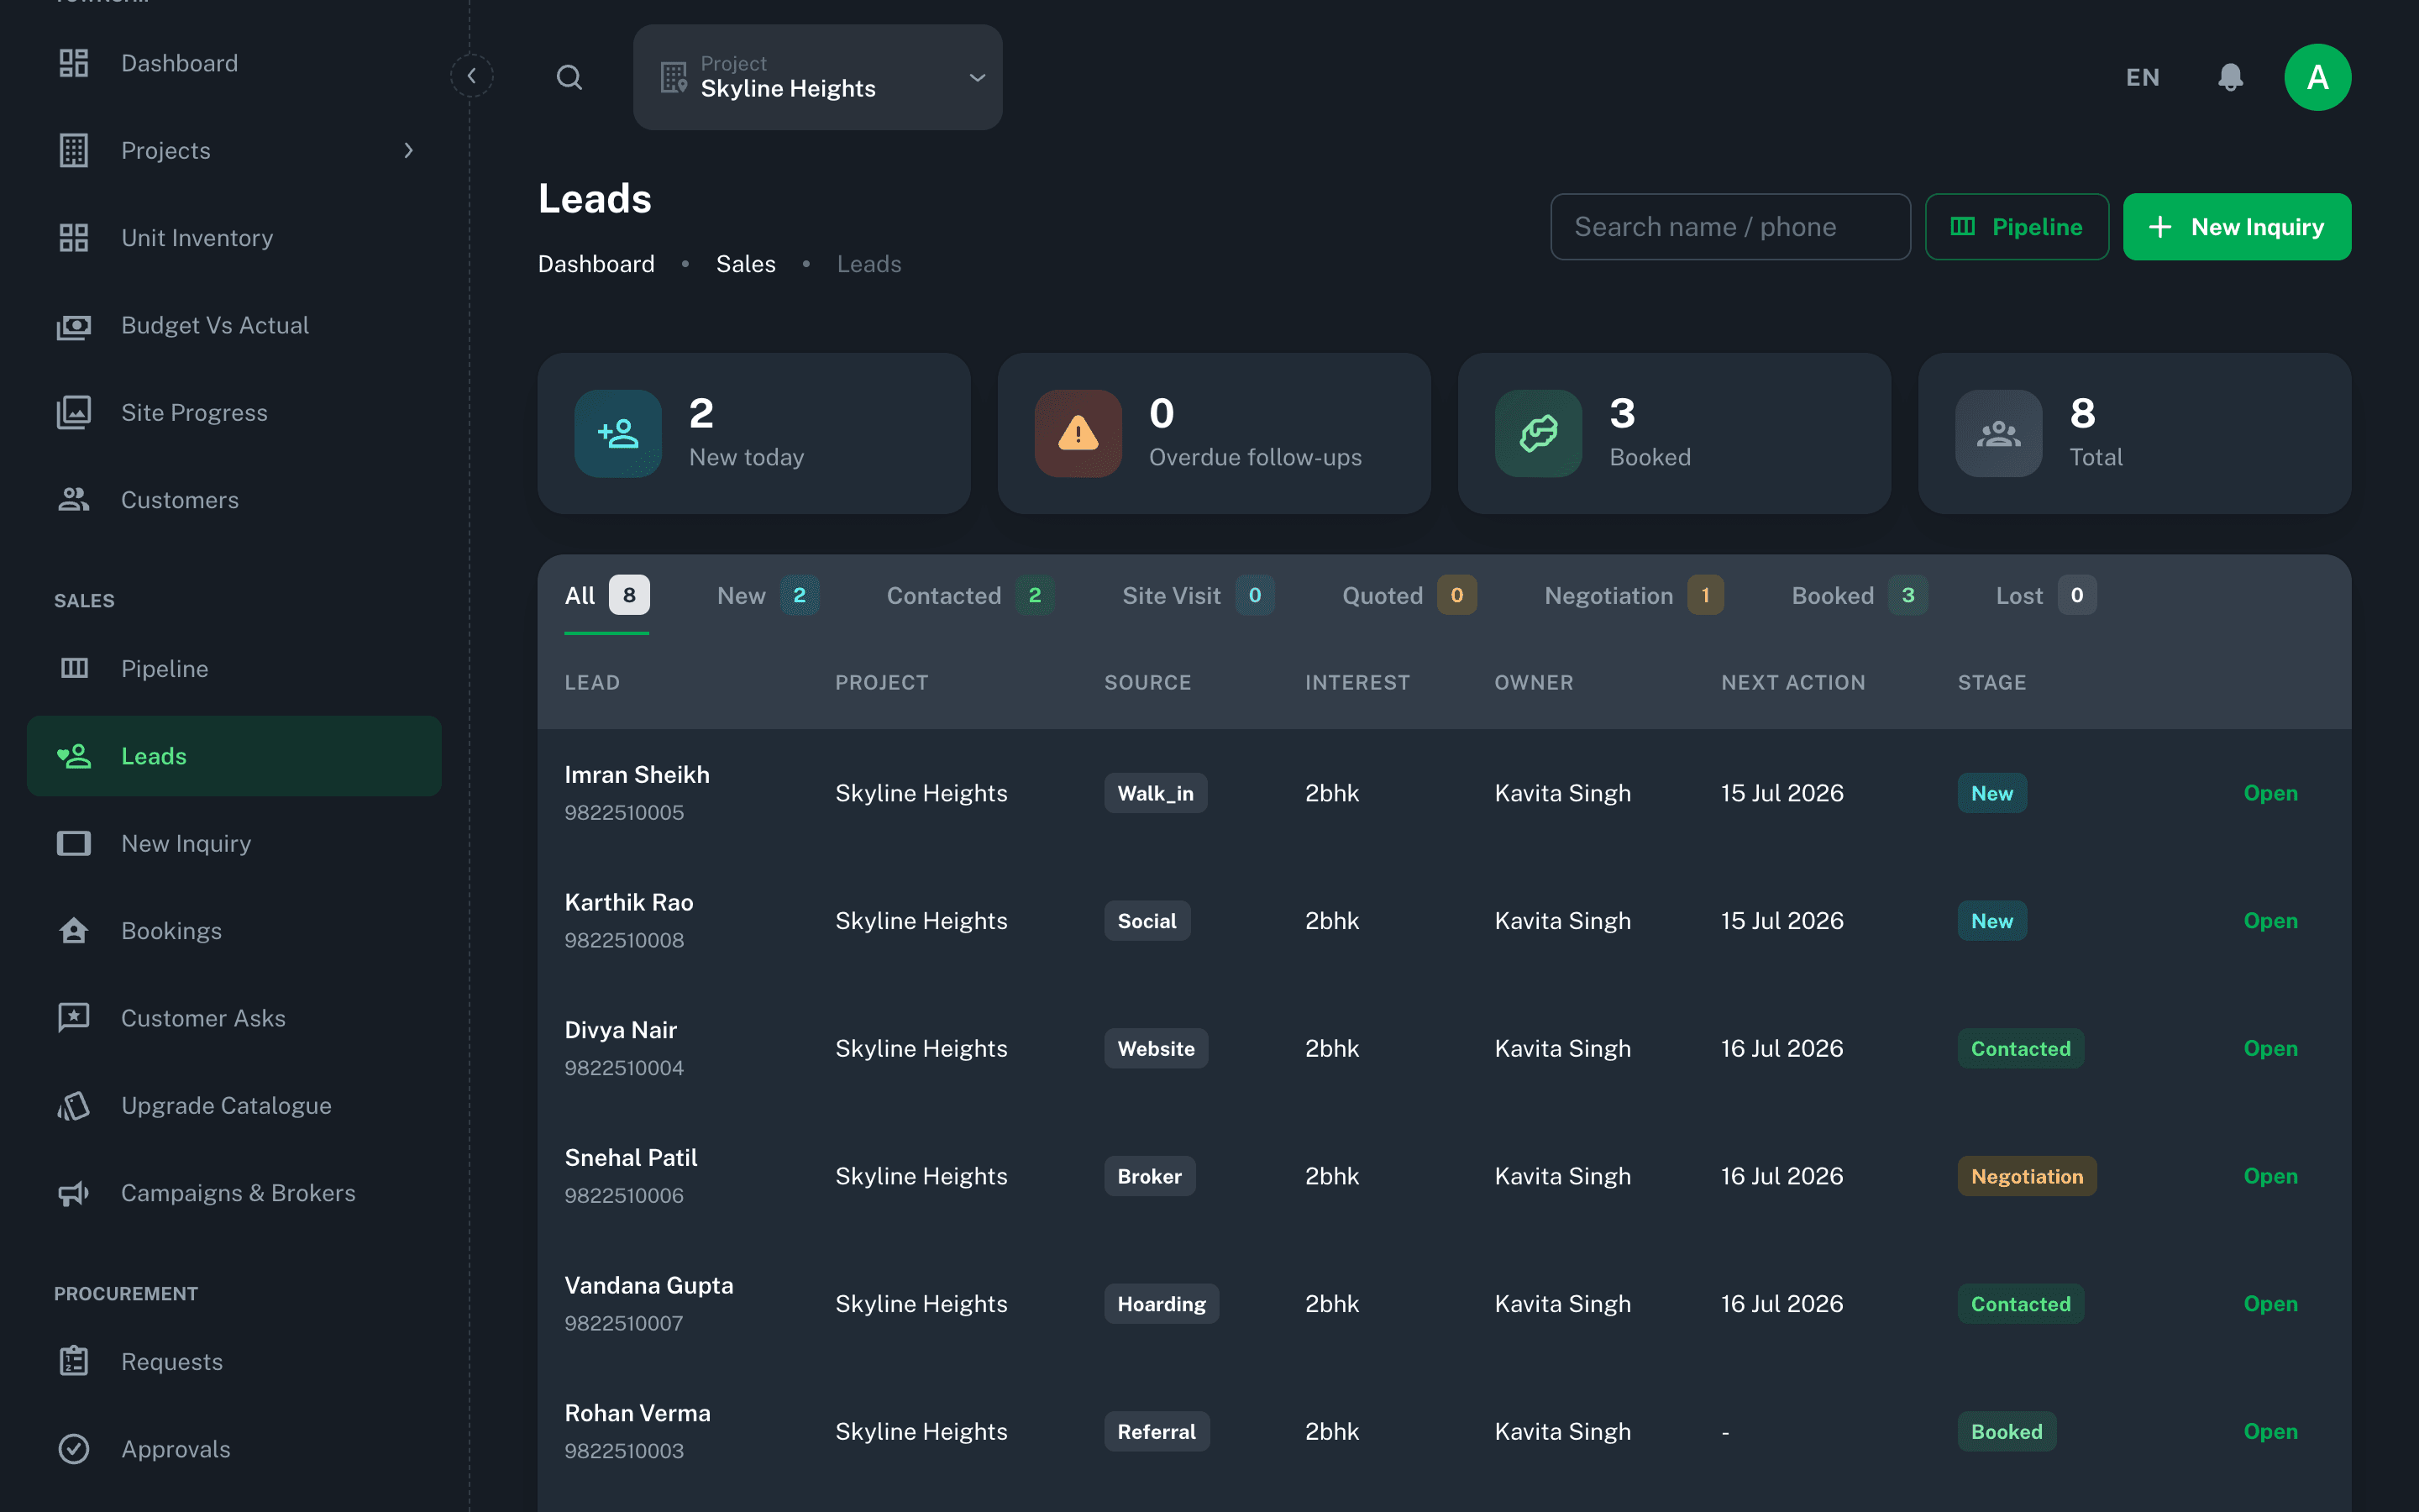This screenshot has width=2419, height=1512.
Task: Click the Negotiation stage badge for Snehal Patil
Action: pyautogui.click(x=2027, y=1176)
